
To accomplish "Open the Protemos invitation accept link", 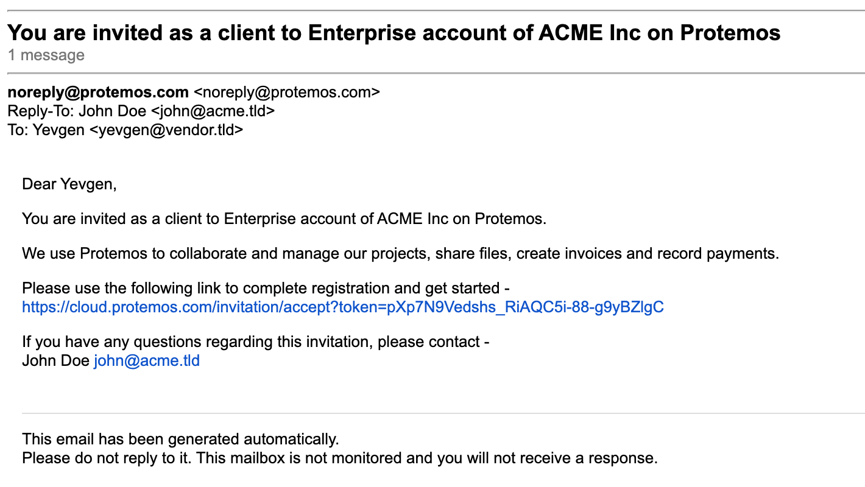I will (342, 307).
